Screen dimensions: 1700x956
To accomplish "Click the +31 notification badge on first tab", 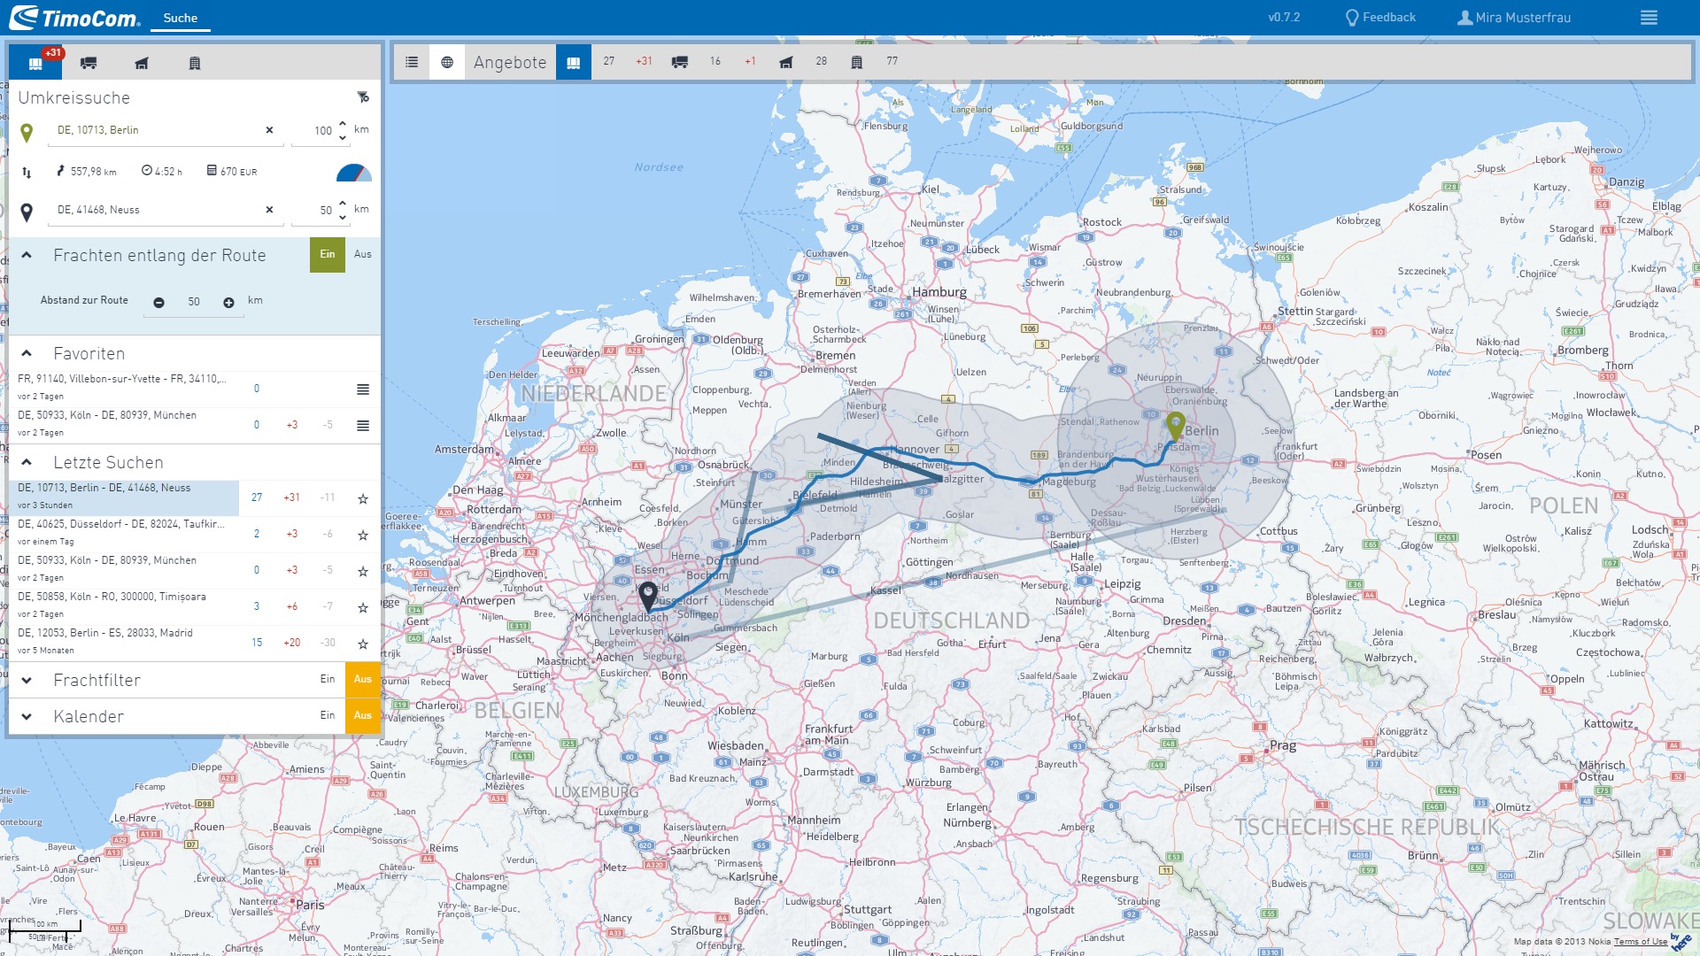I will coord(49,50).
